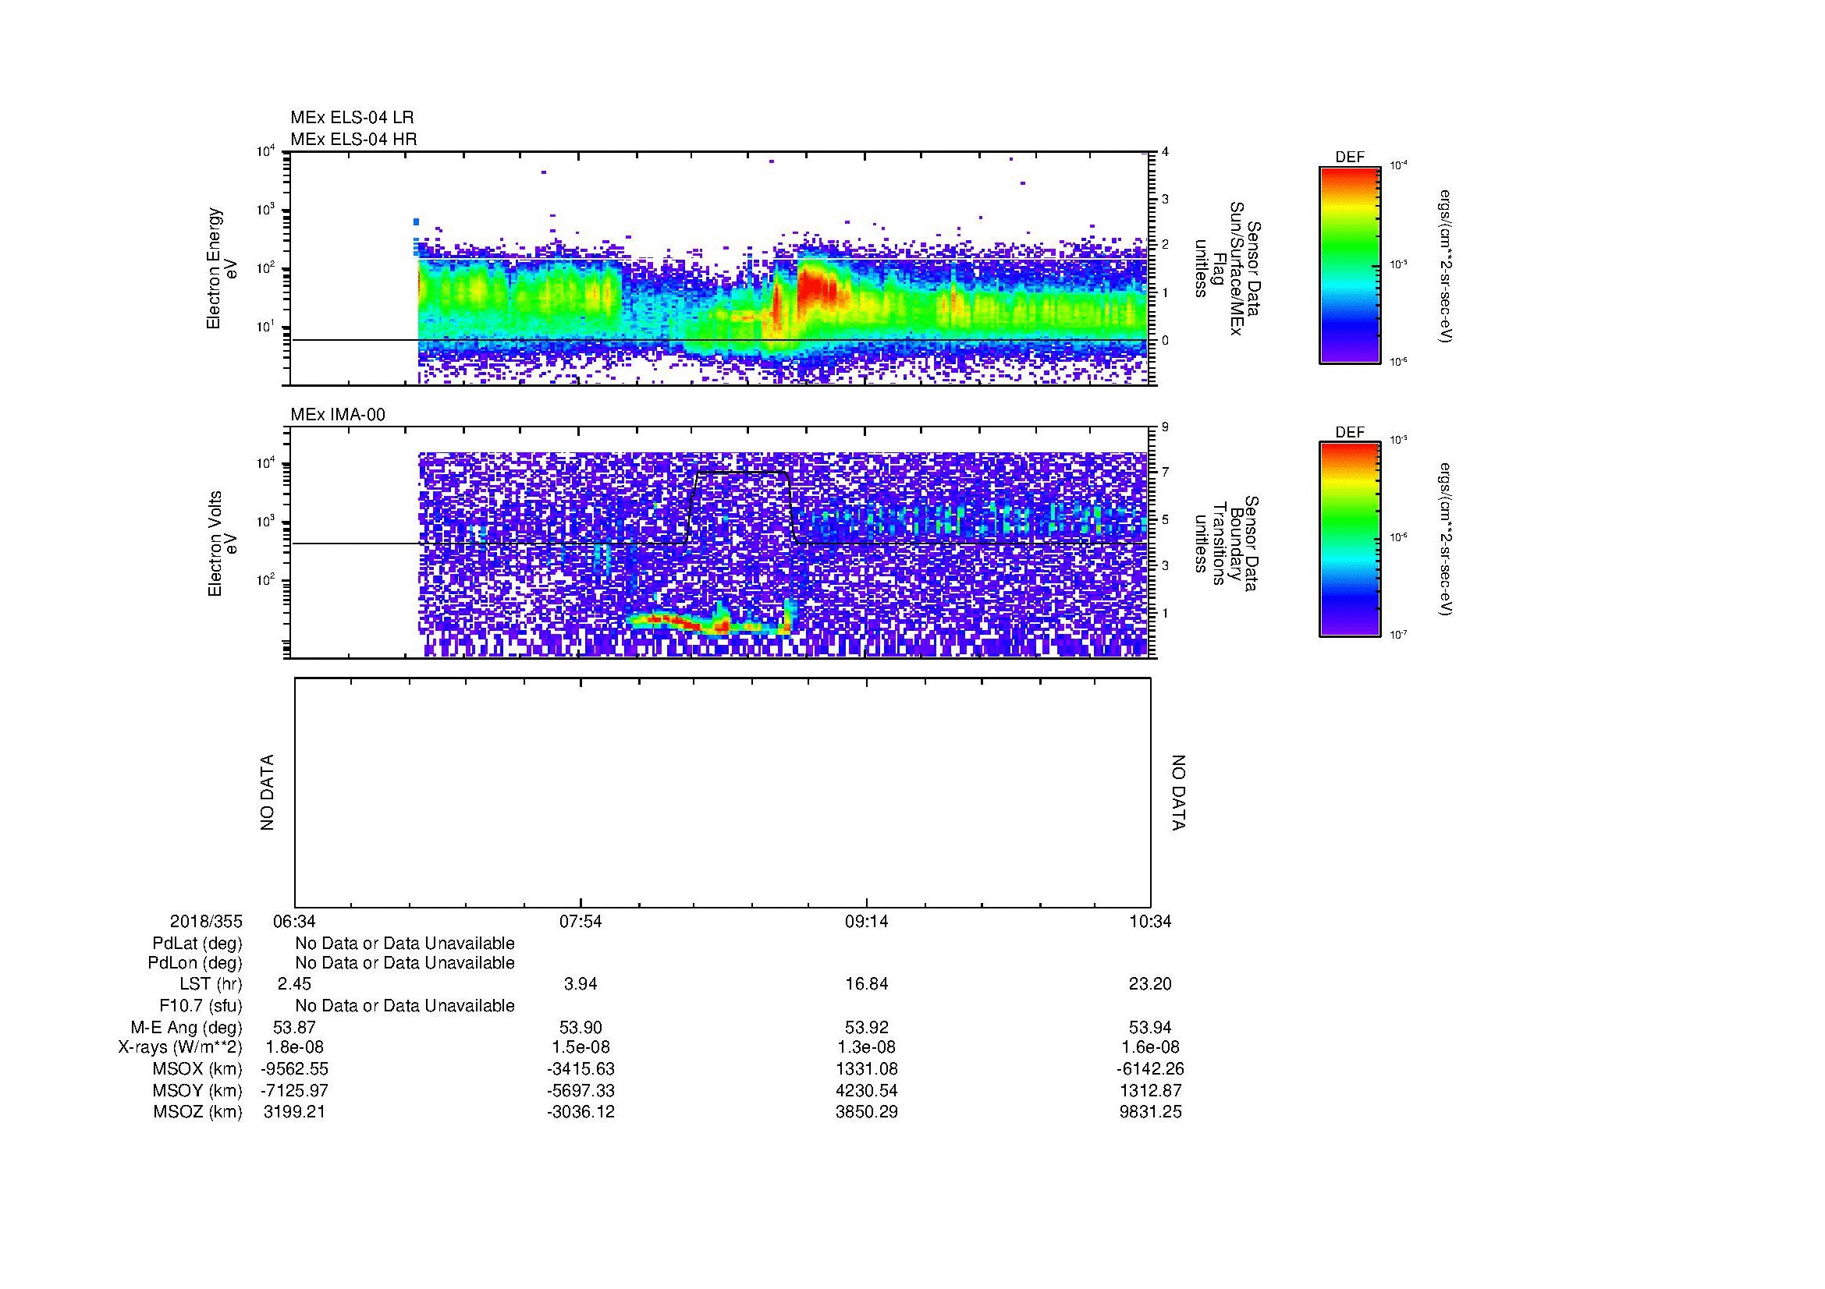Click the MEx IMA-00 panel title
The height and width of the screenshot is (1289, 1825).
(x=338, y=415)
